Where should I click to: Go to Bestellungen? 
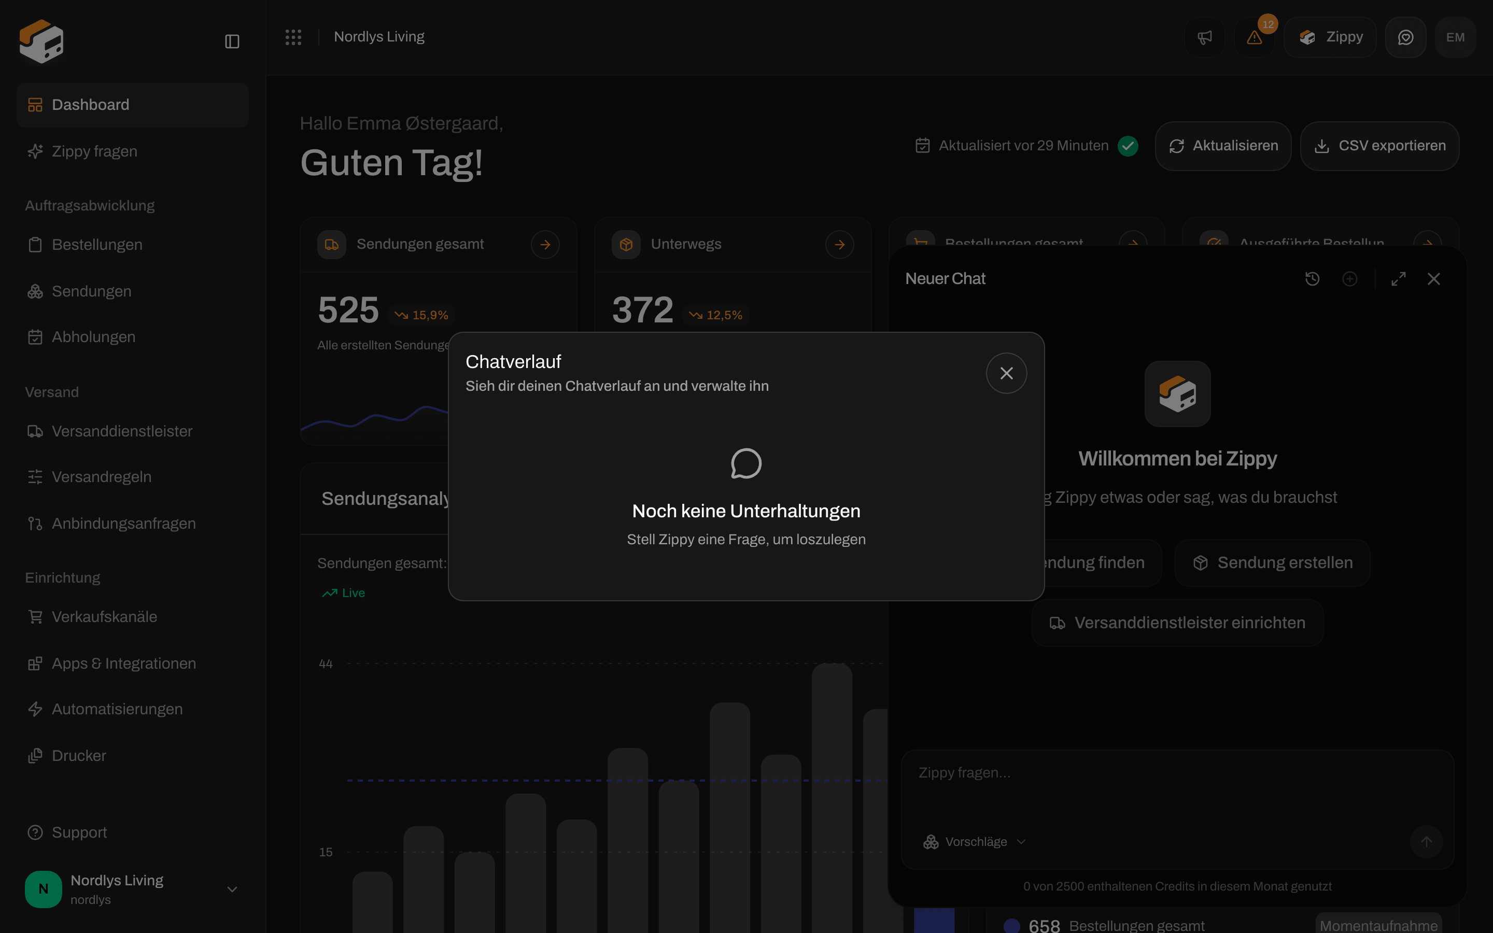pyautogui.click(x=133, y=245)
